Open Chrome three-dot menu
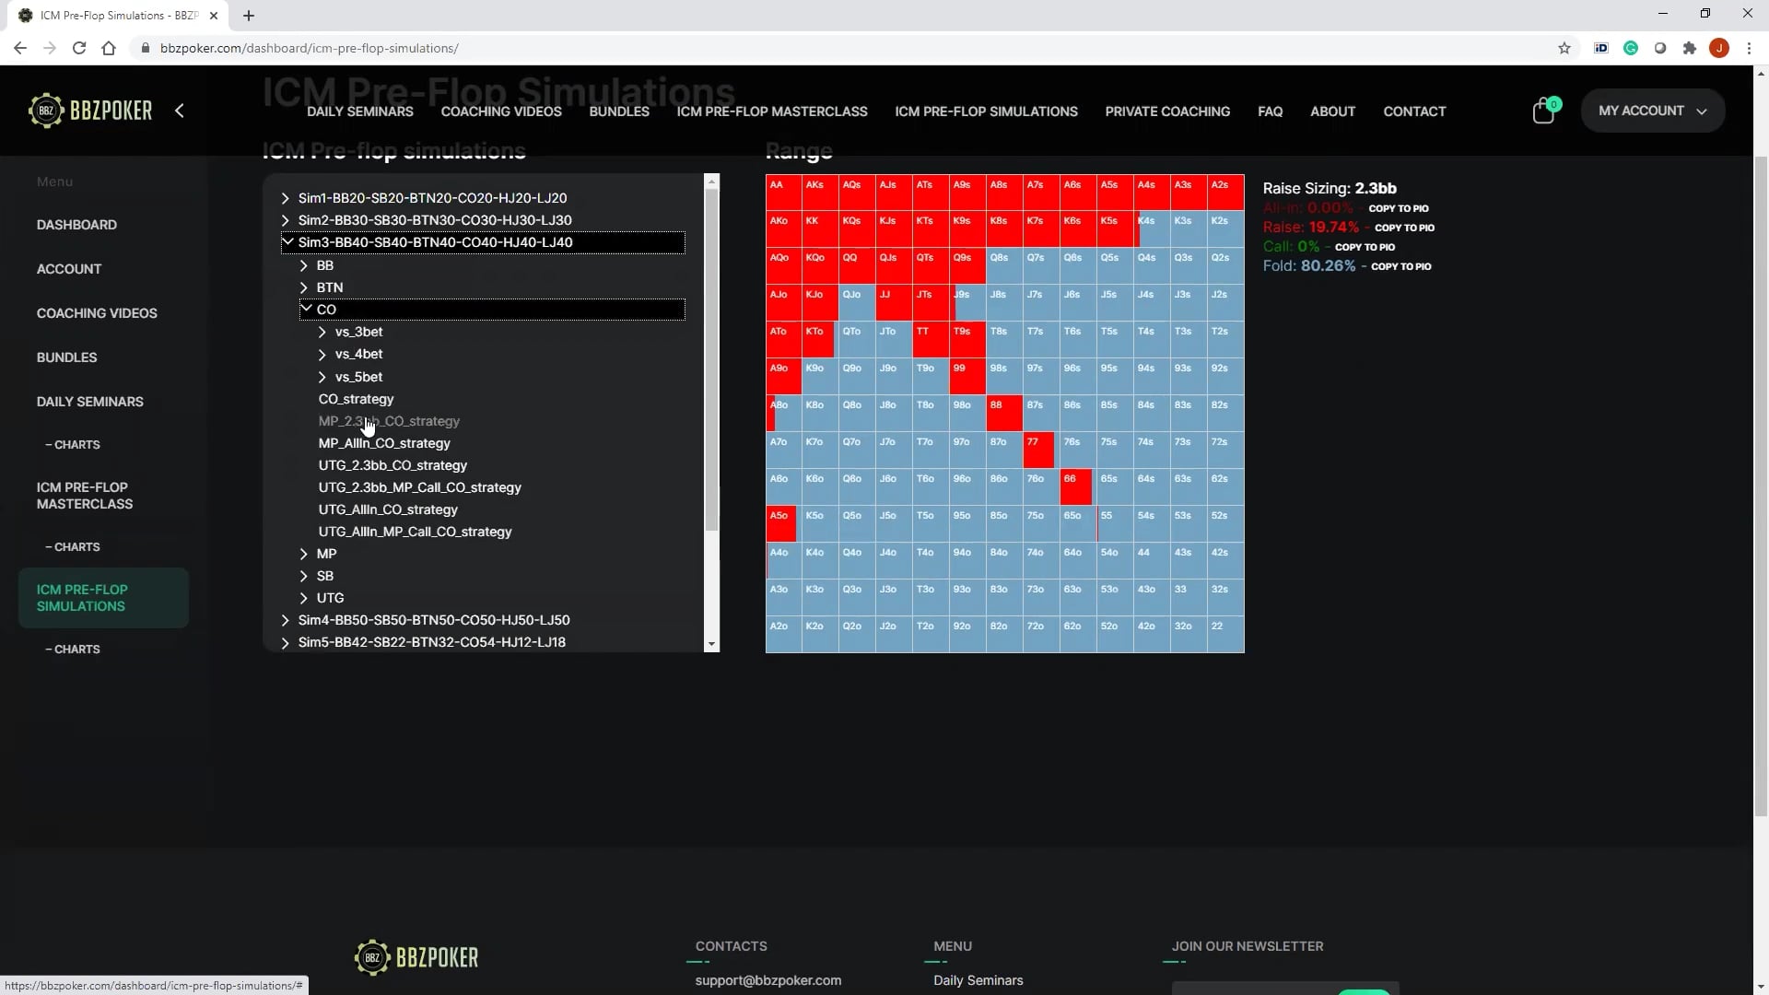This screenshot has width=1769, height=995. [x=1749, y=48]
